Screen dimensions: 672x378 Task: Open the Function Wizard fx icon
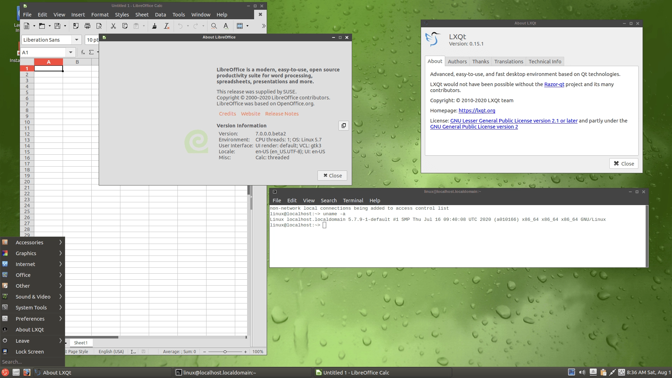[x=83, y=52]
